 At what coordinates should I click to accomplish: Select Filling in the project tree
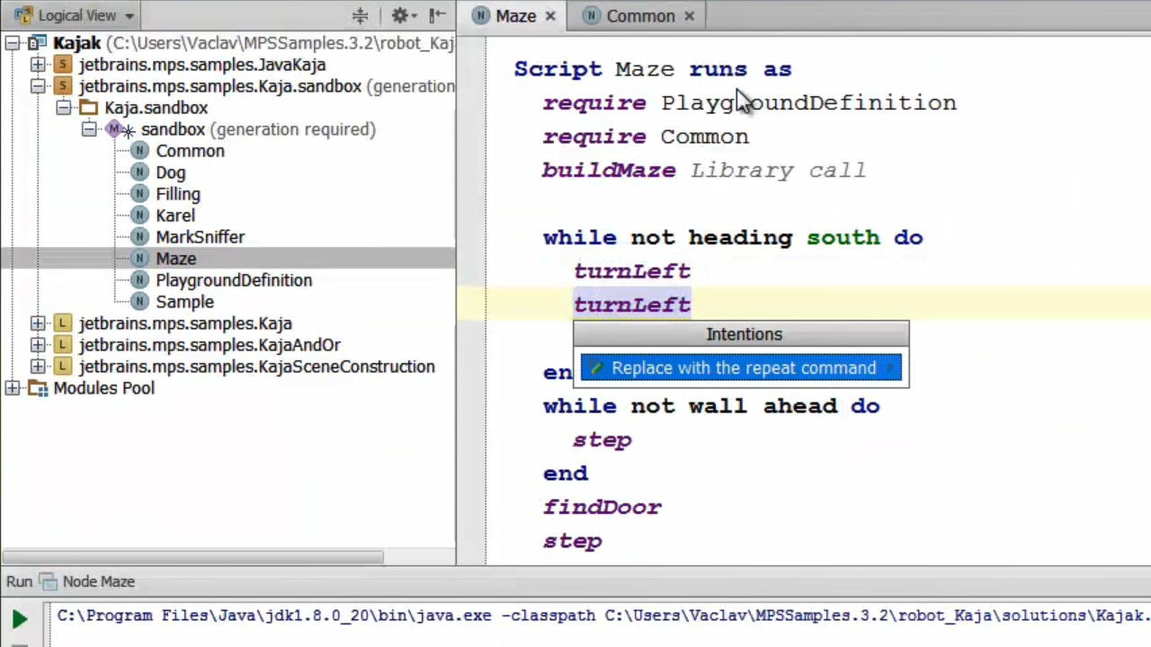[178, 194]
